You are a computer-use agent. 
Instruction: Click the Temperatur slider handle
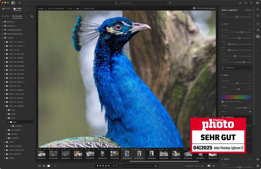pos(237,83)
